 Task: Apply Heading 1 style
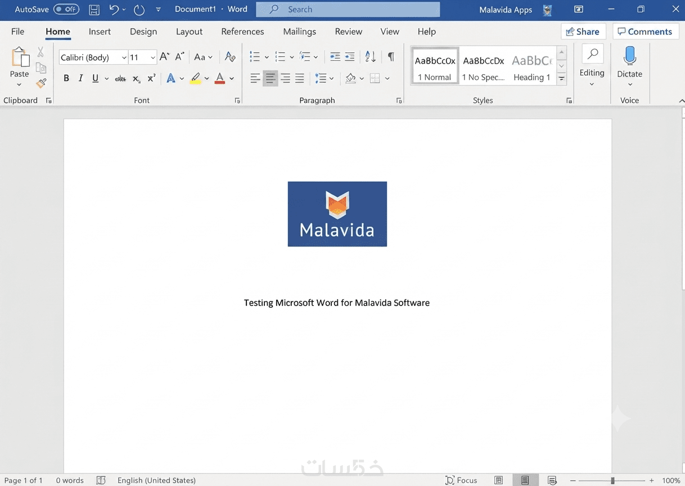(531, 66)
